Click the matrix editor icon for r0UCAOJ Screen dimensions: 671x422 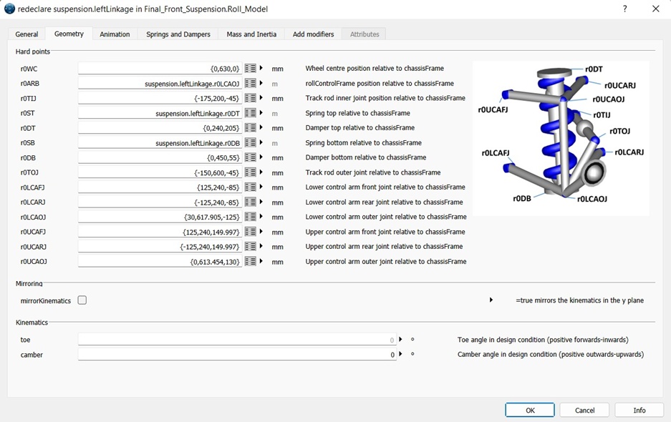click(x=250, y=262)
